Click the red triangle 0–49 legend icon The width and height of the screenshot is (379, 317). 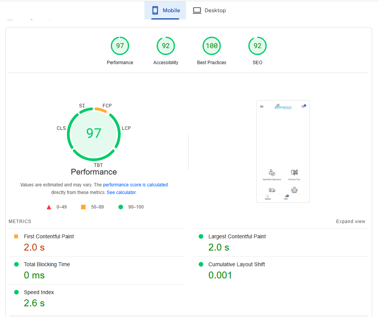49,207
